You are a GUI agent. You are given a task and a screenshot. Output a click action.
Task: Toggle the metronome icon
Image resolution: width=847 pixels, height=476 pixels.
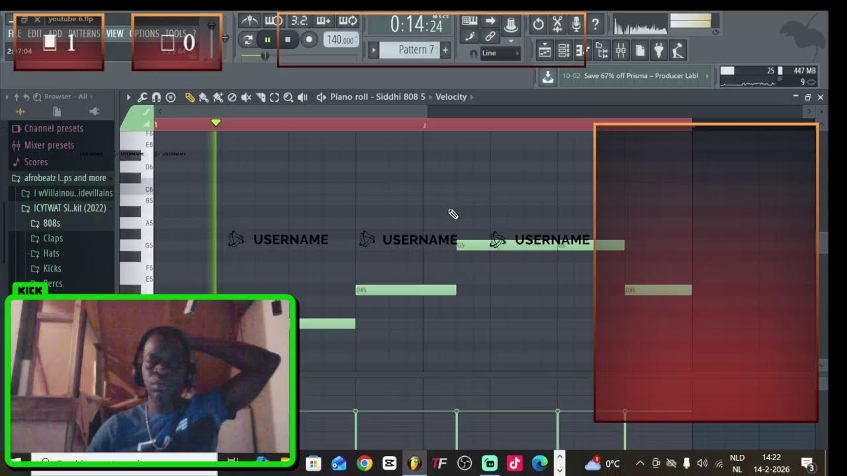coord(249,20)
